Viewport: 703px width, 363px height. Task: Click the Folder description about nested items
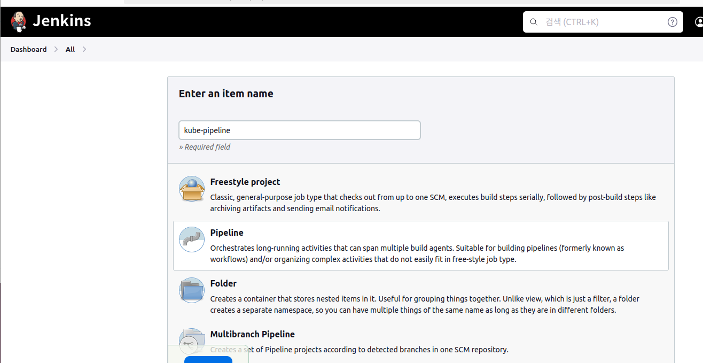click(x=425, y=304)
